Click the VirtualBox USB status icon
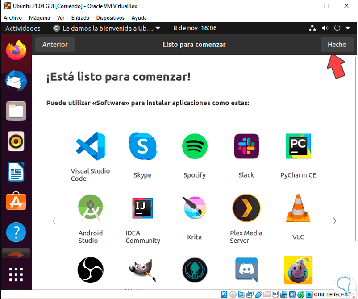Screen dimensions: 358x299 (258, 294)
